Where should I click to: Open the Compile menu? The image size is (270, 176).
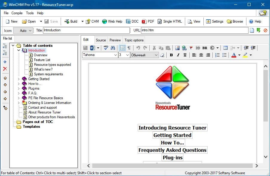[17, 13]
